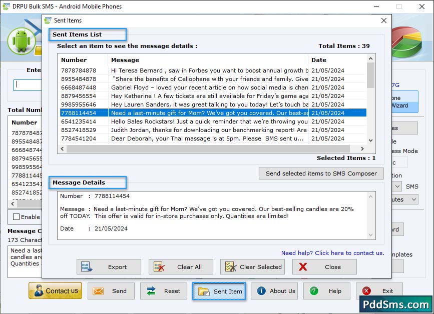
Task: Click the Sent Item folder icon
Action: pyautogui.click(x=204, y=291)
